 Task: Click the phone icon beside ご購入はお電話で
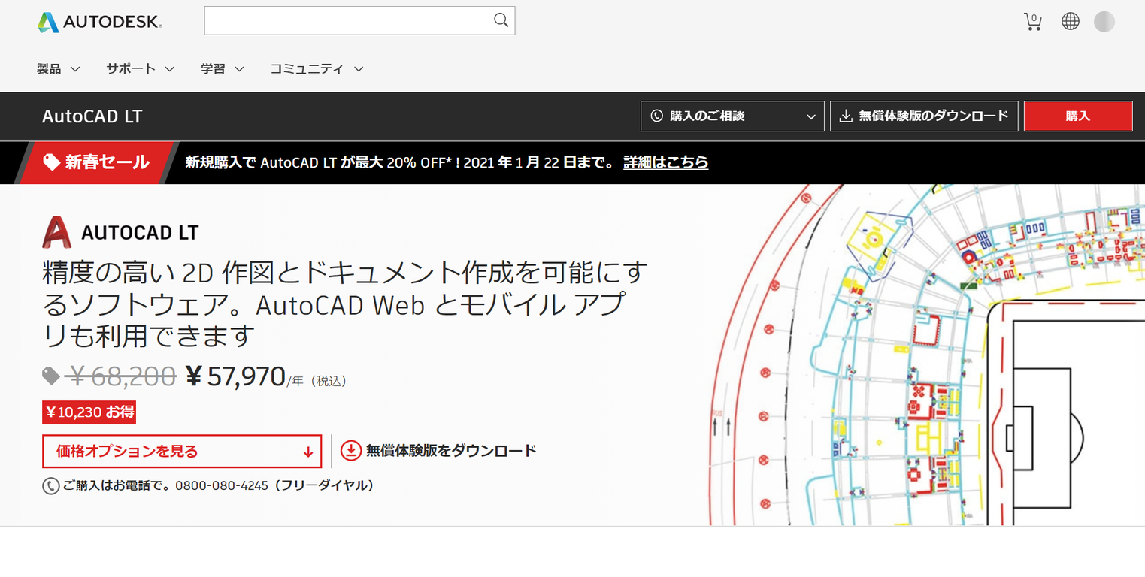pyautogui.click(x=51, y=486)
